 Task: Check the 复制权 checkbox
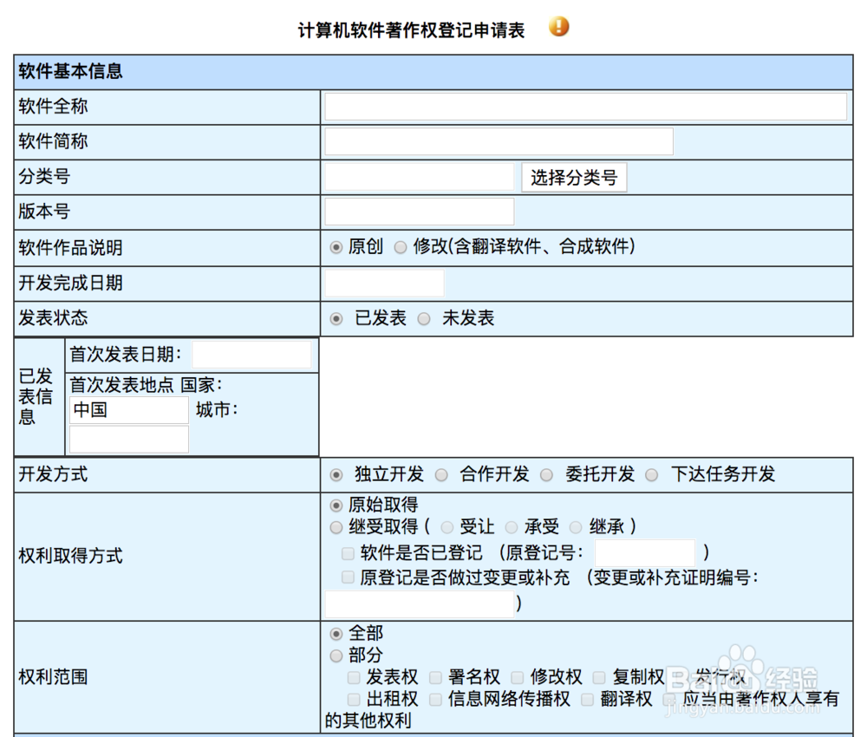pos(599,677)
